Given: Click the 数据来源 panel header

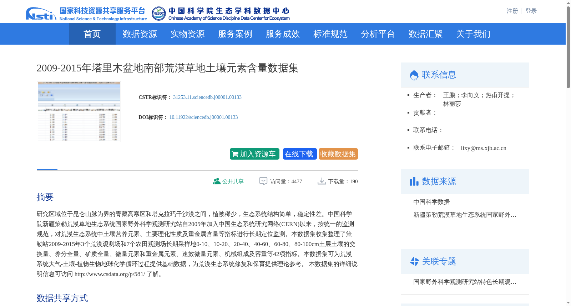Looking at the screenshot, I should [465, 182].
